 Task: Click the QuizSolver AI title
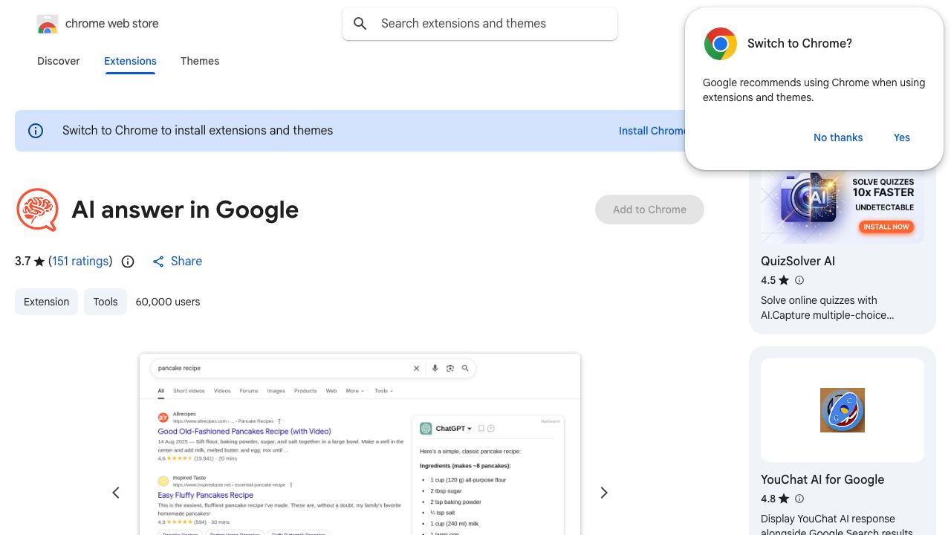pos(798,261)
